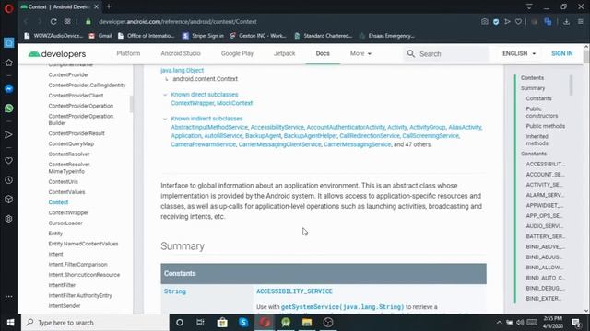590x331 pixels.
Task: Open the java.lang.Object link
Action: click(183, 70)
